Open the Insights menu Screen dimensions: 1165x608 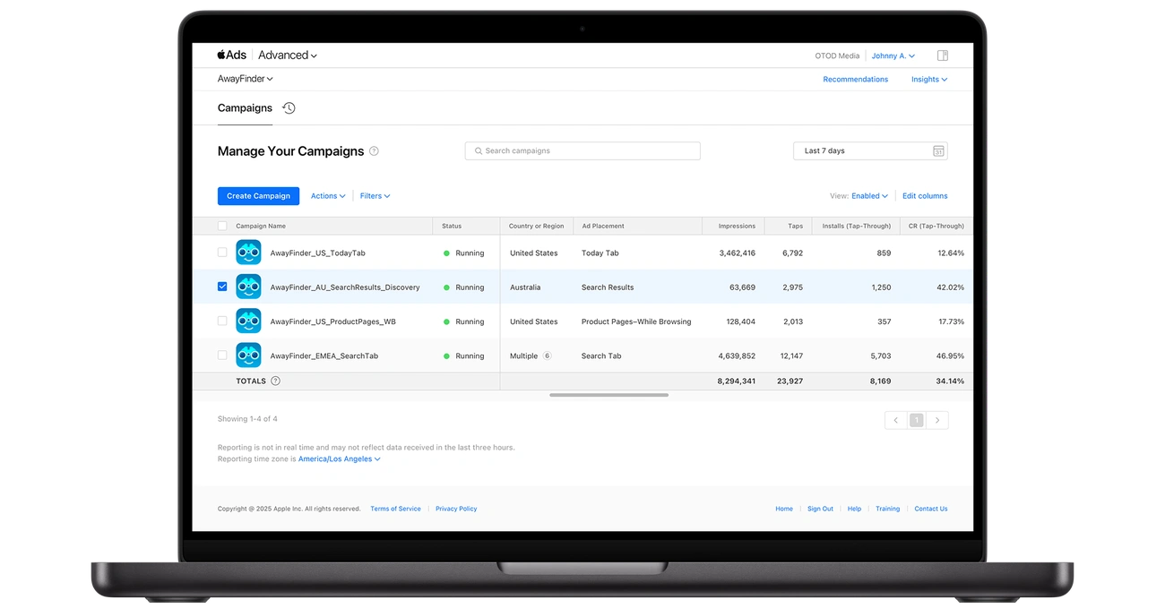click(x=928, y=80)
